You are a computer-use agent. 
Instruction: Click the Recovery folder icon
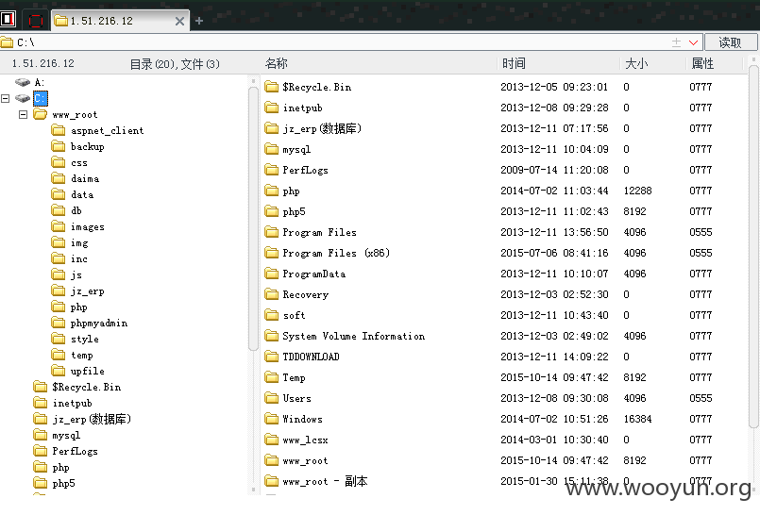point(272,294)
